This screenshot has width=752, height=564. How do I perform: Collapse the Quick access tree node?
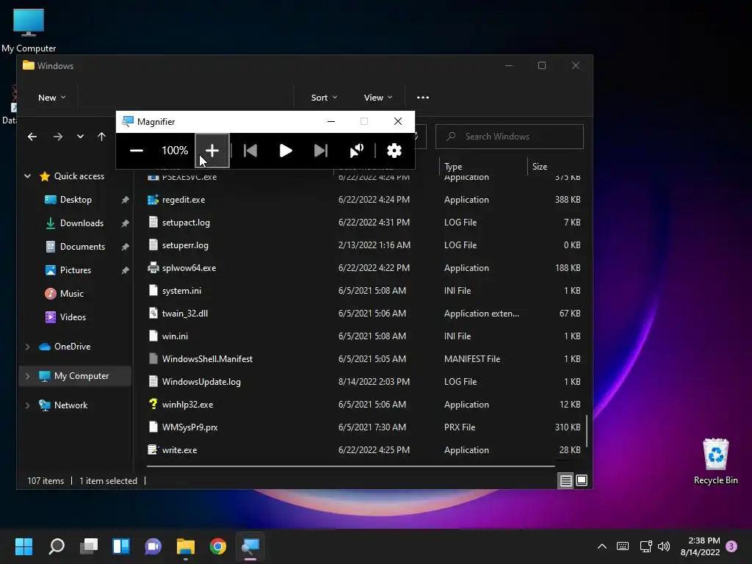pos(28,176)
